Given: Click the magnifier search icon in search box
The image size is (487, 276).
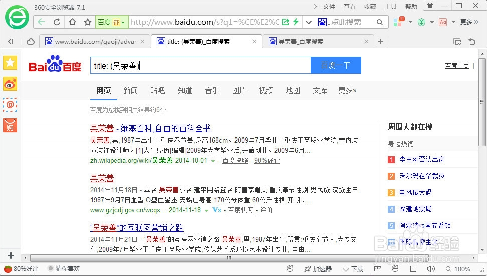Looking at the screenshot, I should coord(380,22).
